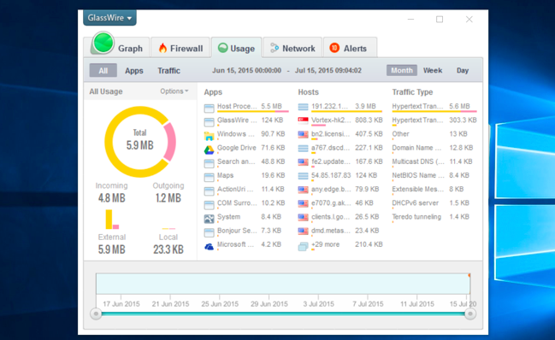The width and height of the screenshot is (555, 340).
Task: Click the Search app icon
Action: [x=210, y=163]
